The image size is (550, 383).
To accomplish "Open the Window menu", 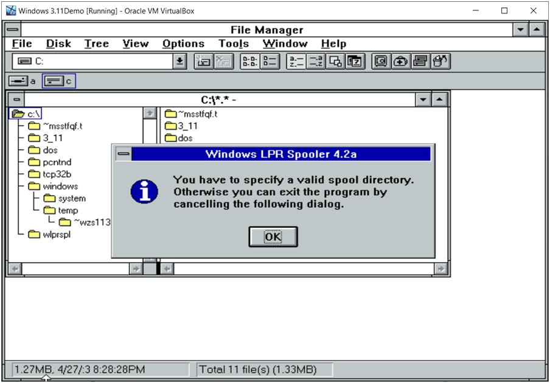I will [285, 43].
